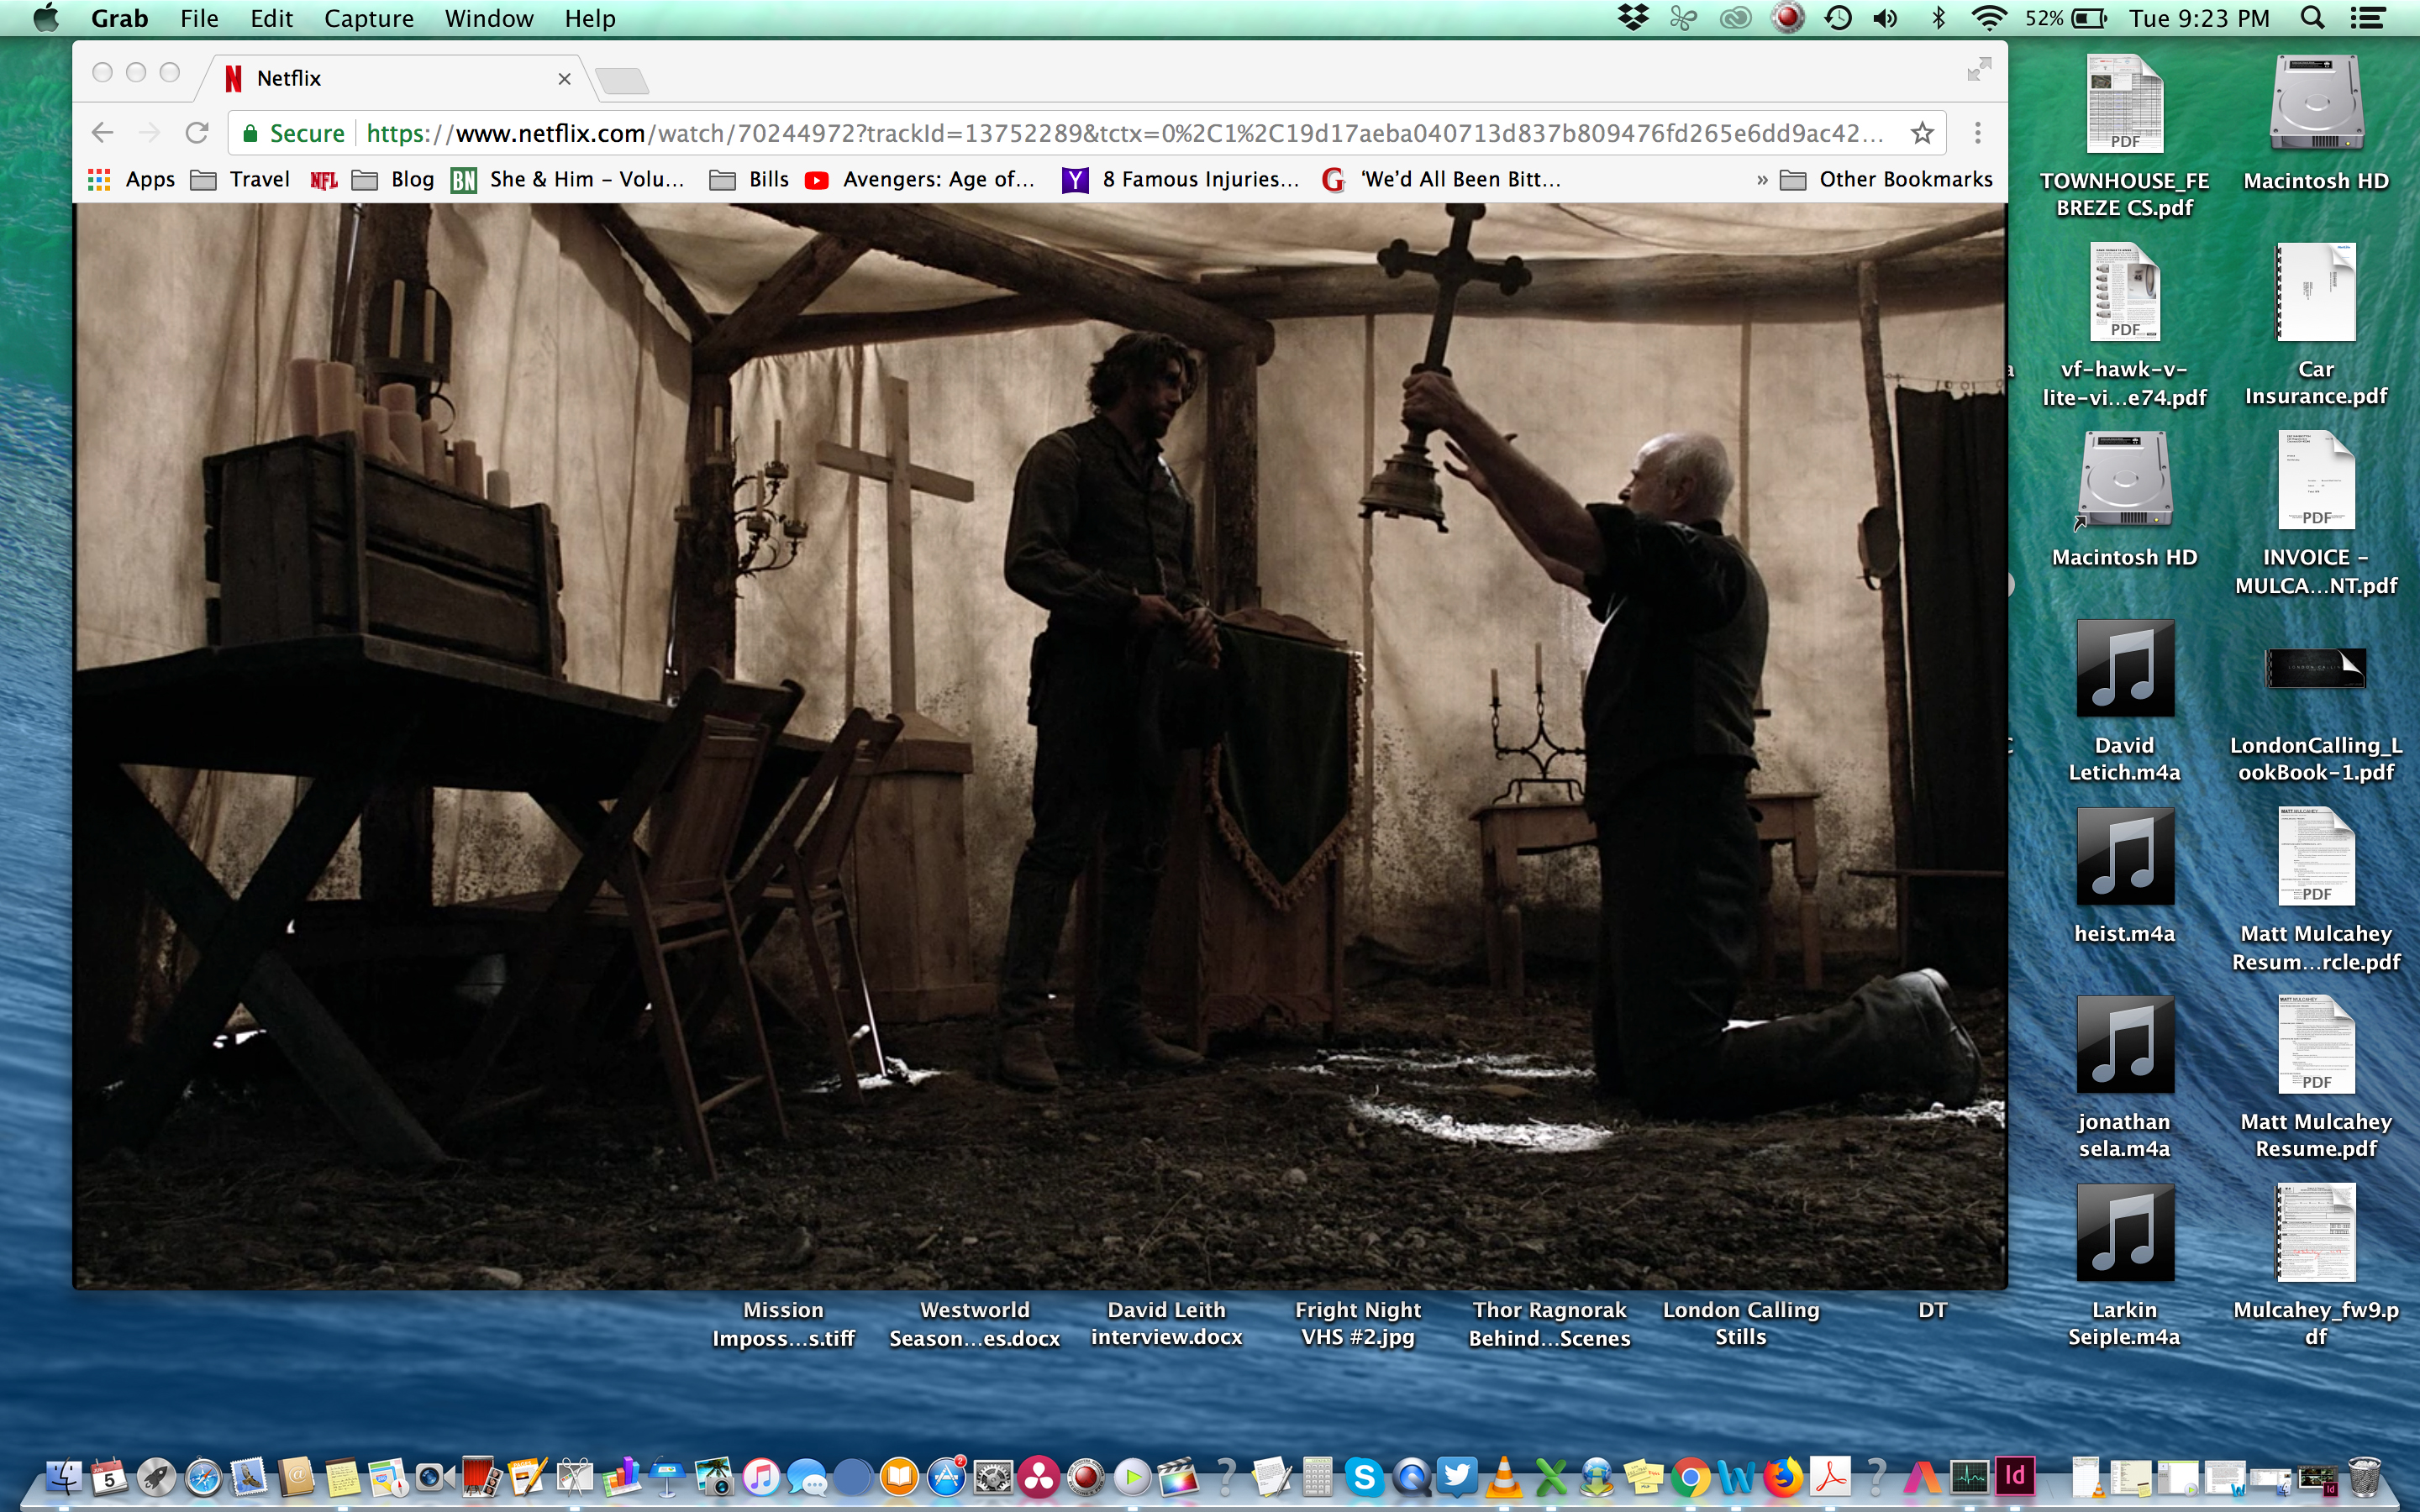2420x1512 pixels.
Task: Open the Dropbox menu bar icon
Action: (1632, 18)
